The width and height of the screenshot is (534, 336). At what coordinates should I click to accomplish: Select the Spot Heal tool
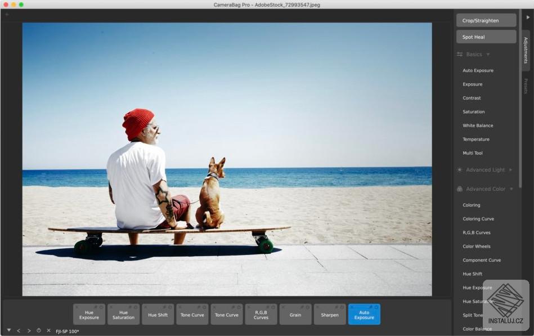click(486, 36)
